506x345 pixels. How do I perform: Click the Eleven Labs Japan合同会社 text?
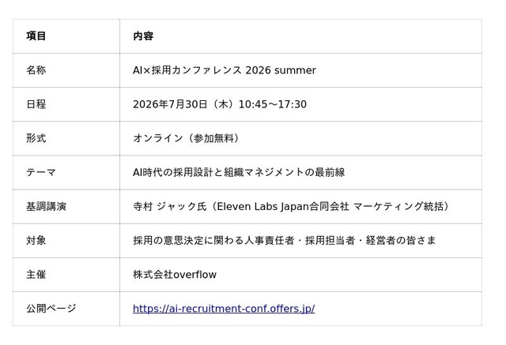pos(283,207)
